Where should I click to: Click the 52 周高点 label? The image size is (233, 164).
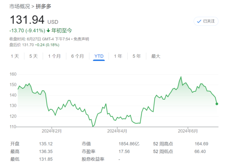click(x=163, y=144)
